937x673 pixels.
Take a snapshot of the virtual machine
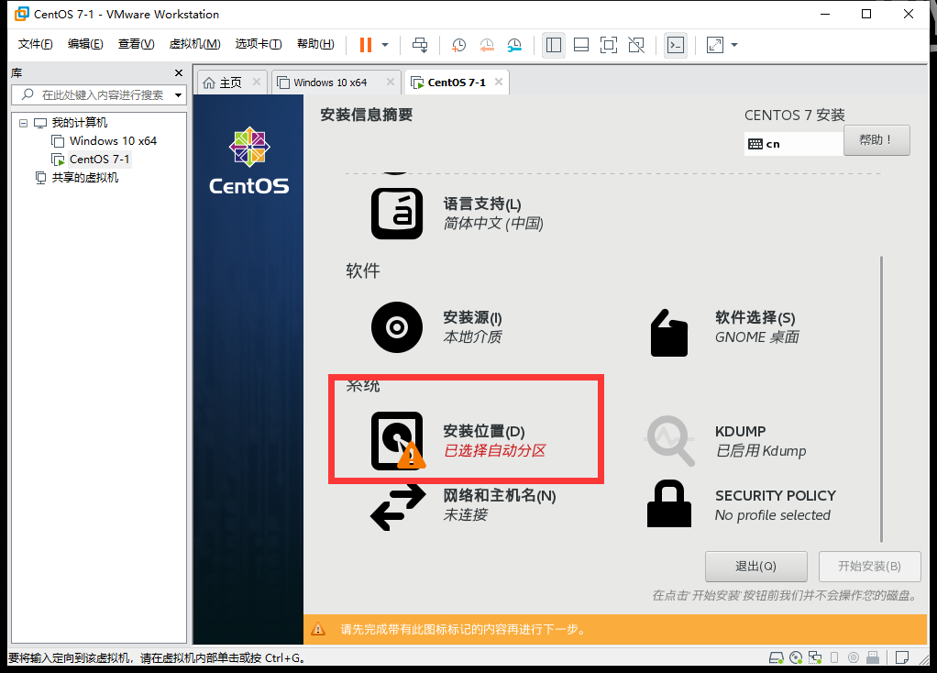pos(459,45)
